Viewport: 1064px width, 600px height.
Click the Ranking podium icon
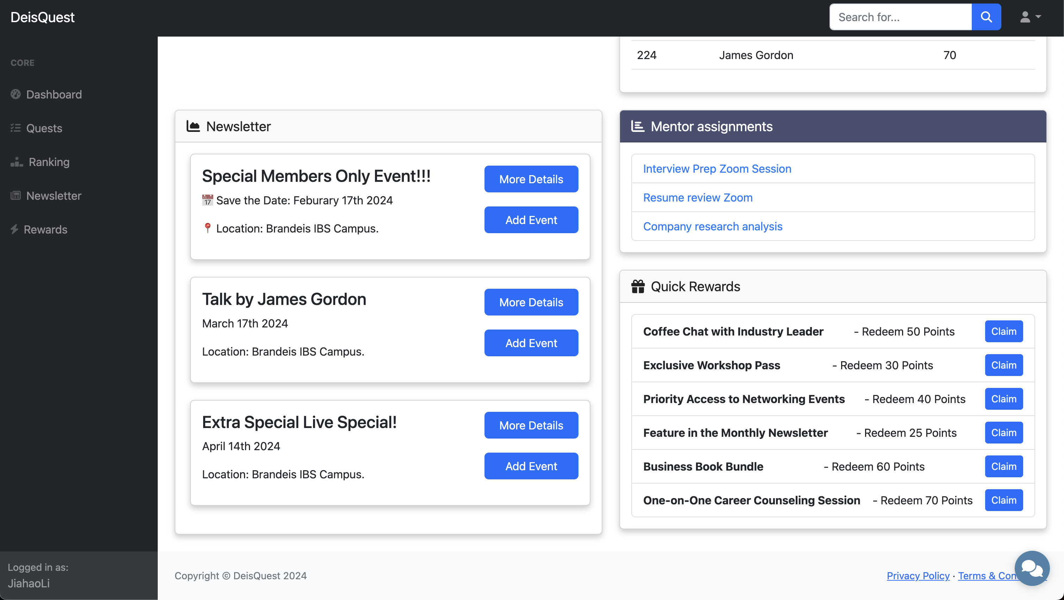tap(17, 162)
